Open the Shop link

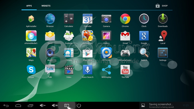pos(161,6)
